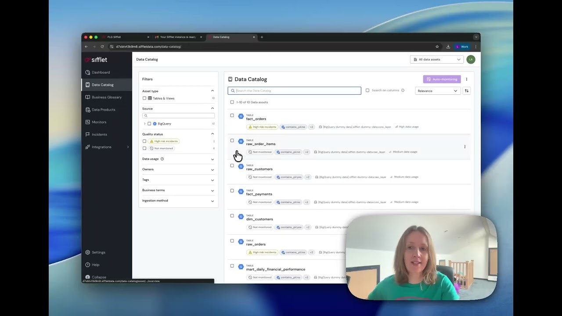Click the Auto-monitoring button
The image size is (562, 316).
442,79
